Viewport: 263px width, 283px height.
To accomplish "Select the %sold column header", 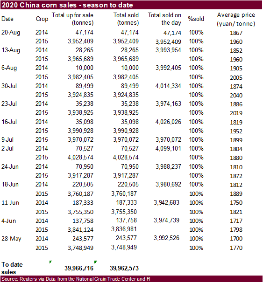I will pyautogui.click(x=196, y=19).
